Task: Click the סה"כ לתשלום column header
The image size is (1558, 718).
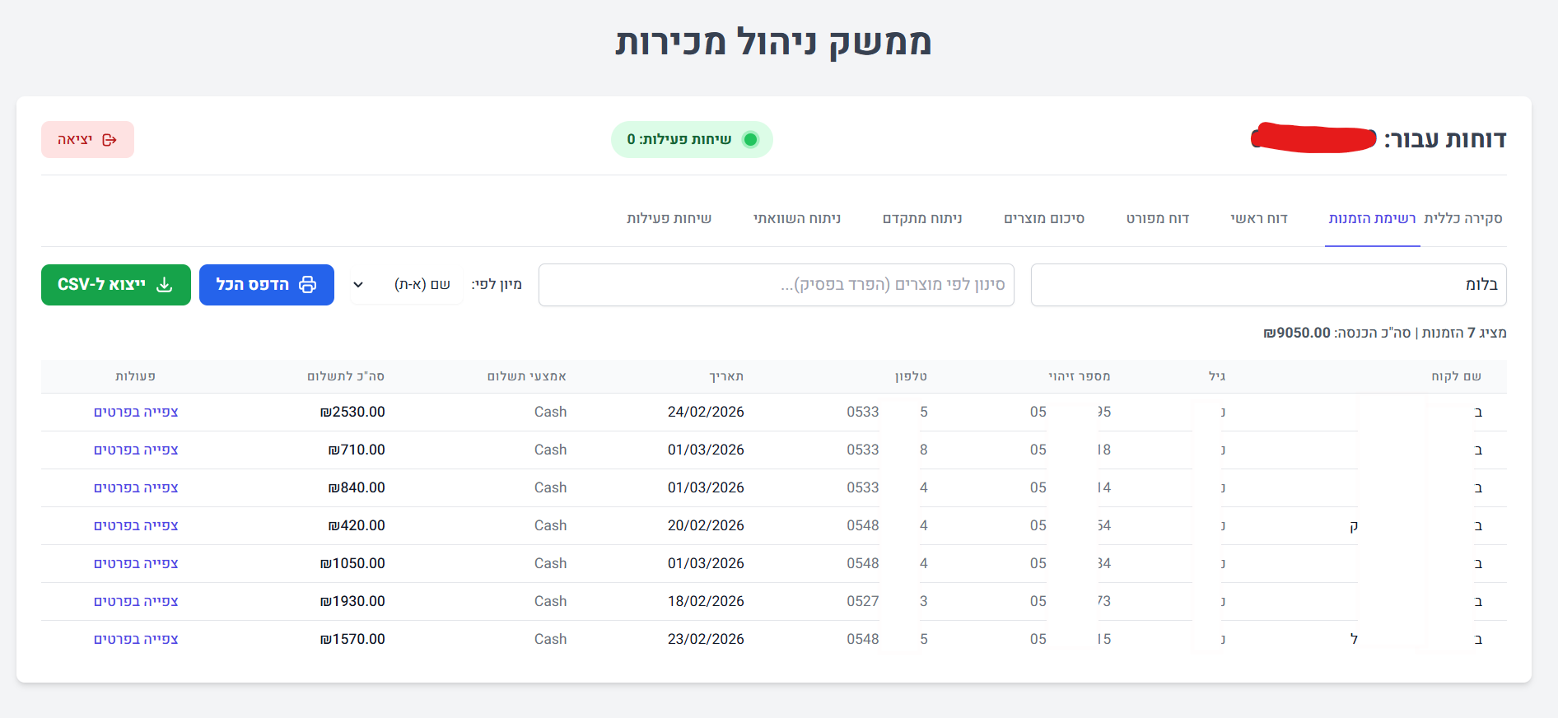Action: point(346,376)
